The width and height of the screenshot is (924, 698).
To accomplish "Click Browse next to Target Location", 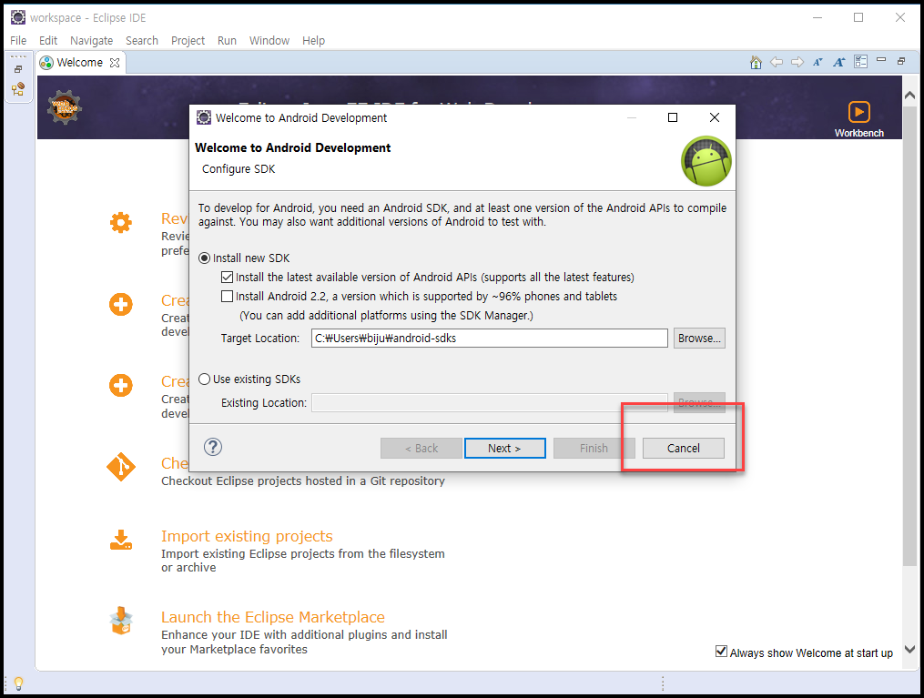I will click(699, 339).
